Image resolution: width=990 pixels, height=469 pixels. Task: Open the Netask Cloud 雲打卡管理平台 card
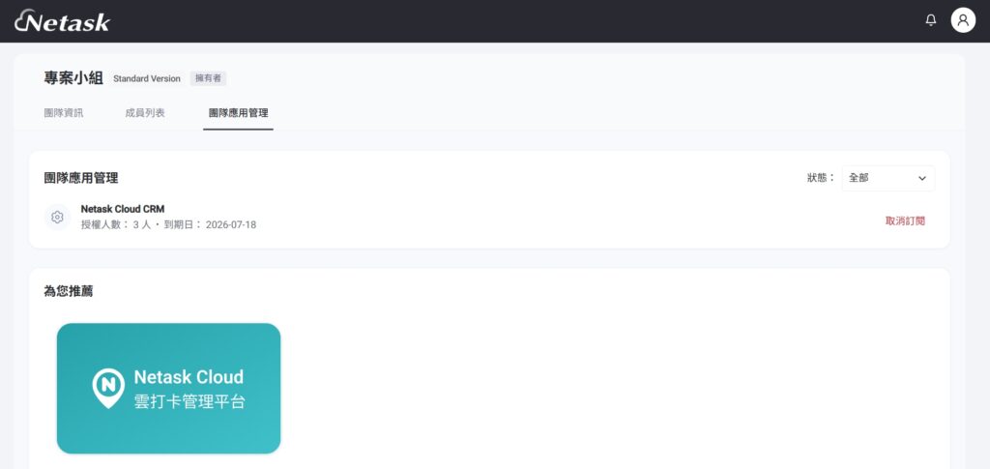pyautogui.click(x=168, y=388)
